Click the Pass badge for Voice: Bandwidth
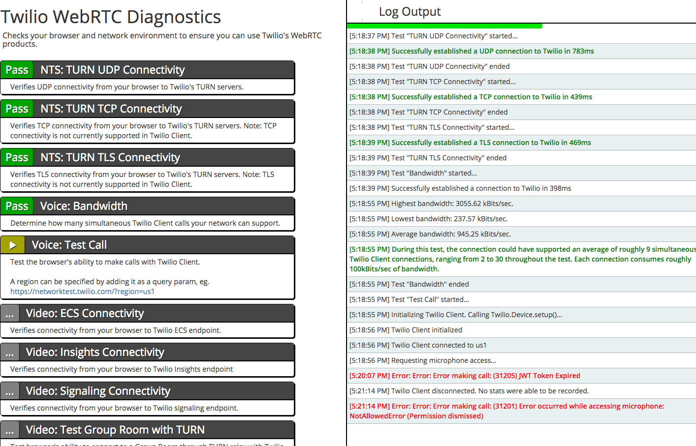The width and height of the screenshot is (696, 446). [17, 206]
